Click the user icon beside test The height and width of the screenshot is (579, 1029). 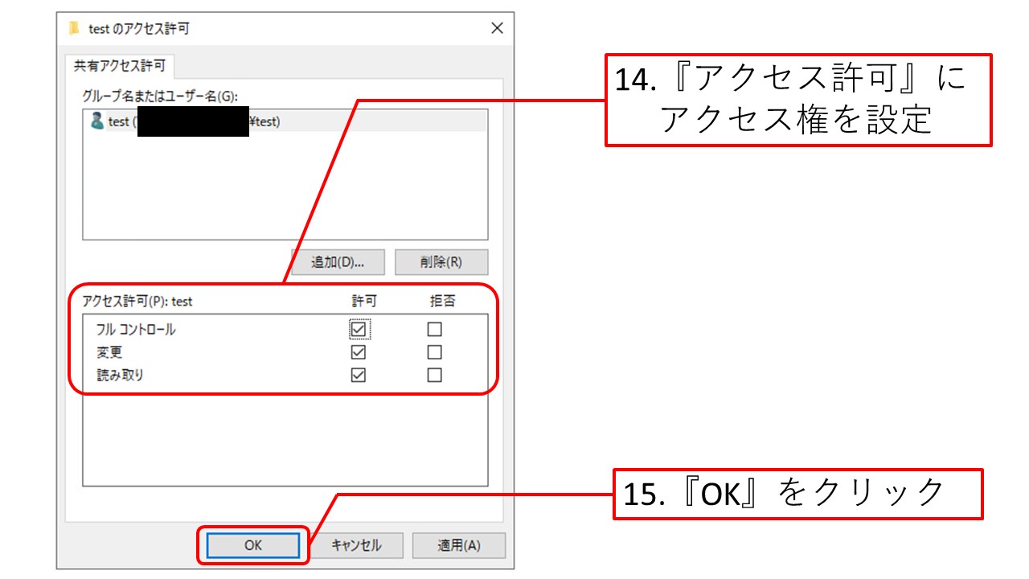pyautogui.click(x=97, y=121)
